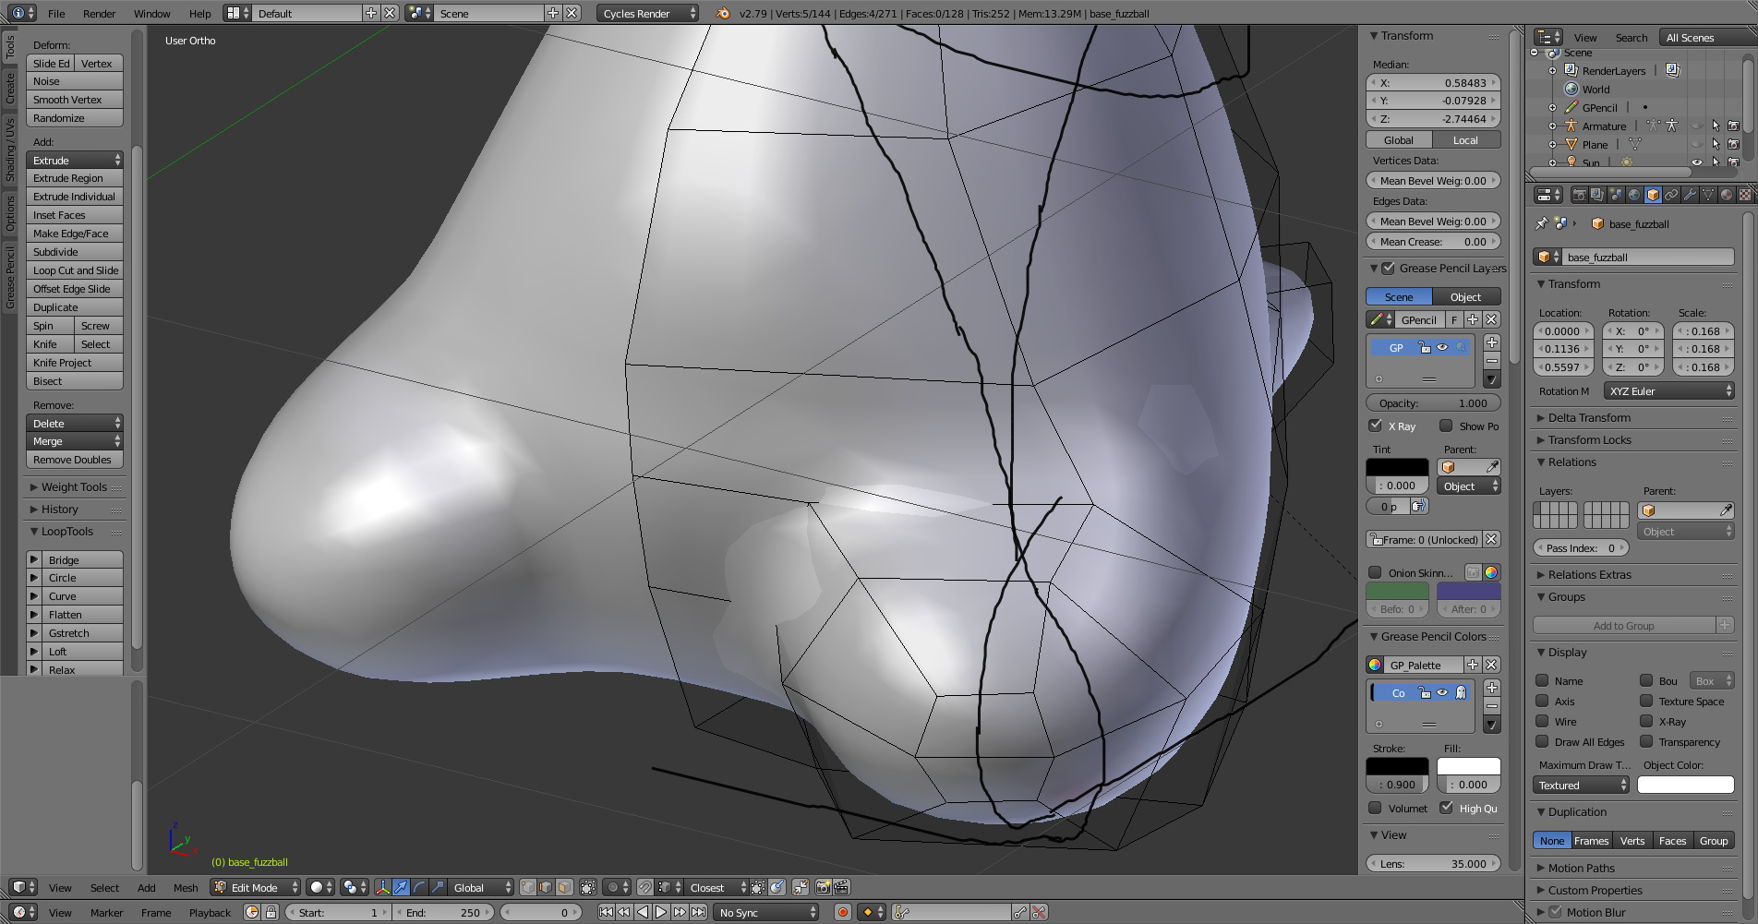
Task: Open the Cycles Render engine dropdown
Action: coord(648,13)
